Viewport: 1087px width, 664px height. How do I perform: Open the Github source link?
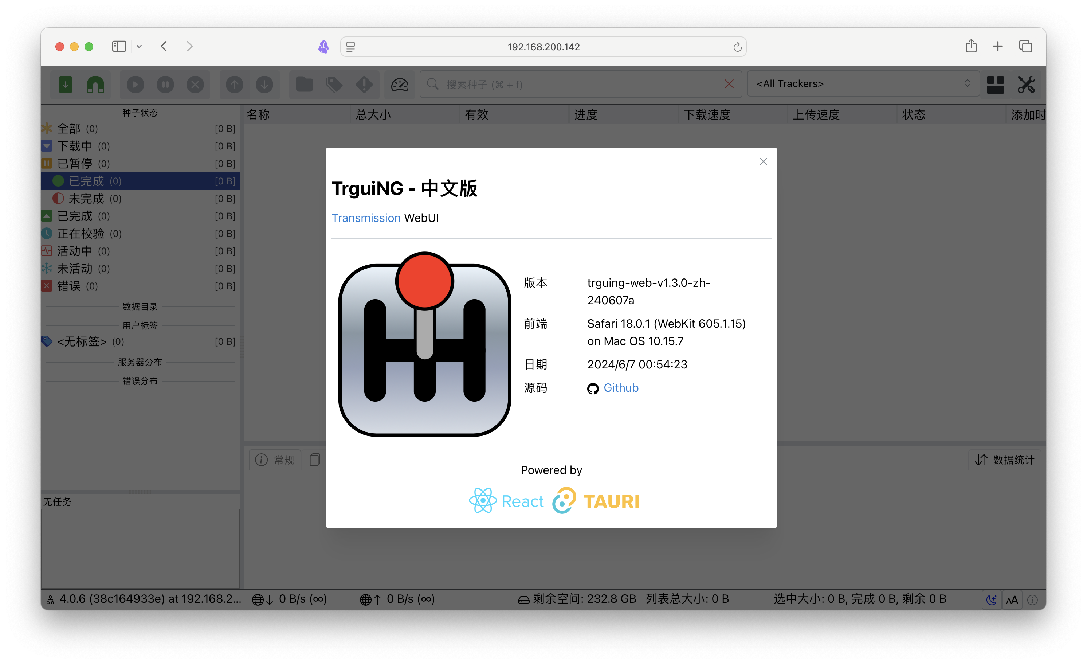click(620, 388)
